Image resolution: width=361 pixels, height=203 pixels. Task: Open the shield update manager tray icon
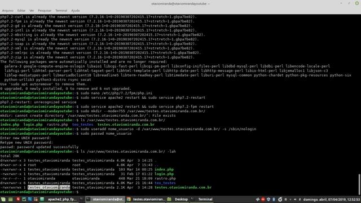[x=268, y=200]
